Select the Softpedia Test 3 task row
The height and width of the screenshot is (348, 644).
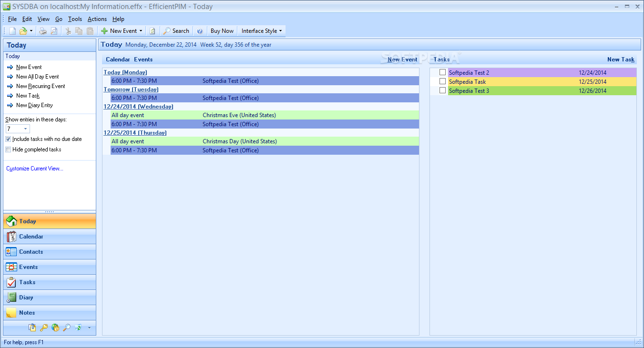[x=542, y=90]
